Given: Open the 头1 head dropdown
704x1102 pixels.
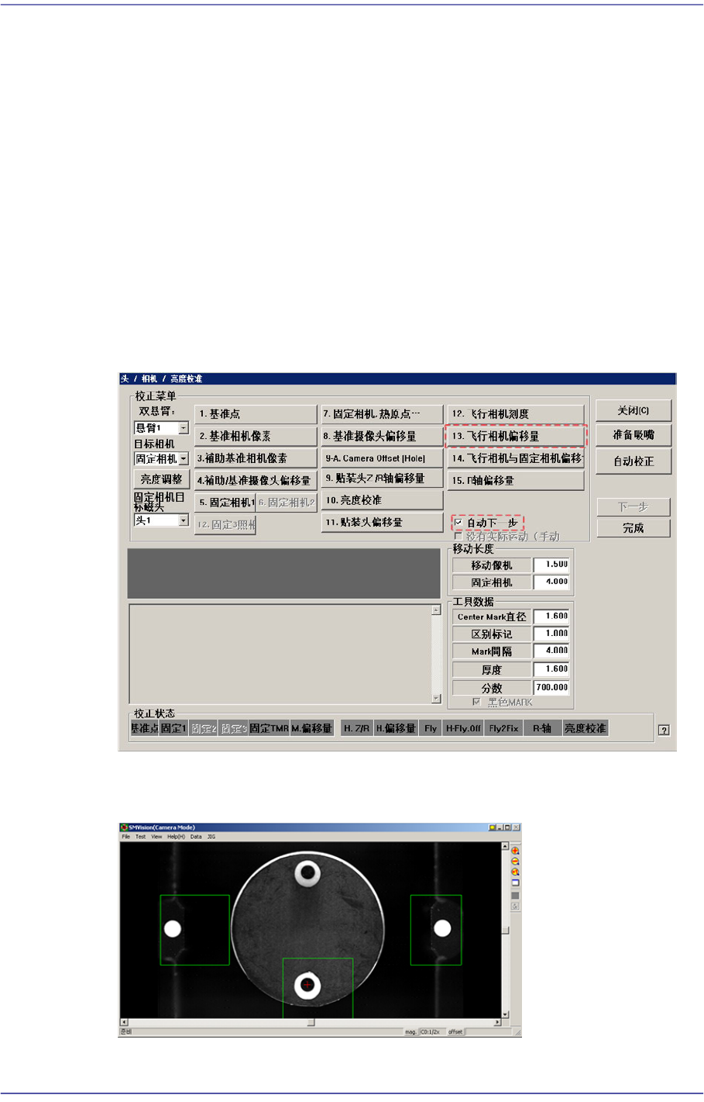Looking at the screenshot, I should 184,520.
